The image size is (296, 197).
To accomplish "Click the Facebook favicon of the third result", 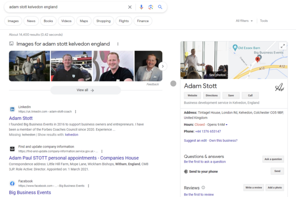I will 12,184.
